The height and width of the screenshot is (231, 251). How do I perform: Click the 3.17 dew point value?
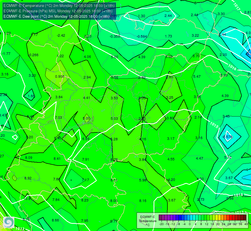171,139
